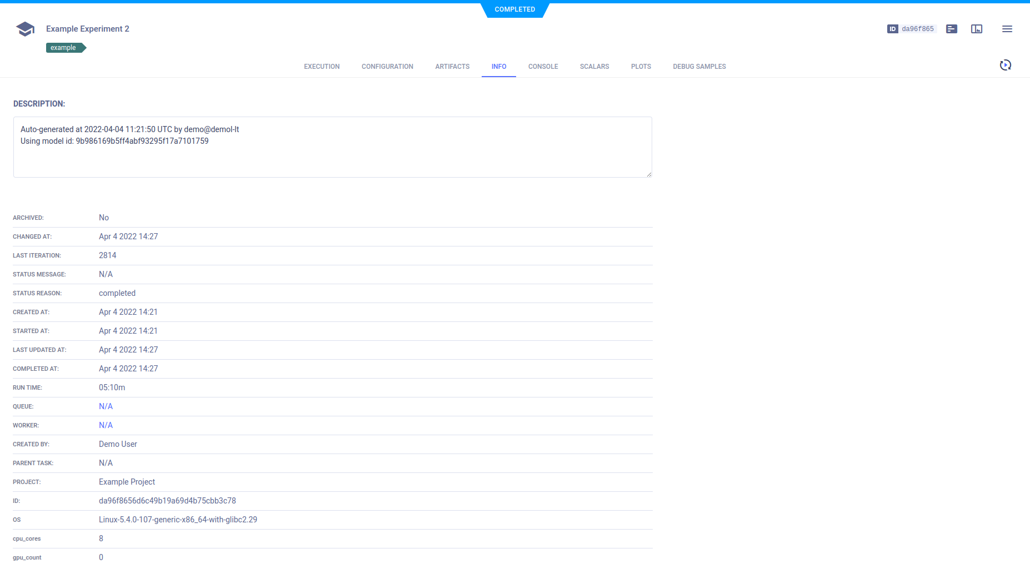The image size is (1030, 564).
Task: View the DEBUG SAMPLES tab
Action: click(x=699, y=67)
